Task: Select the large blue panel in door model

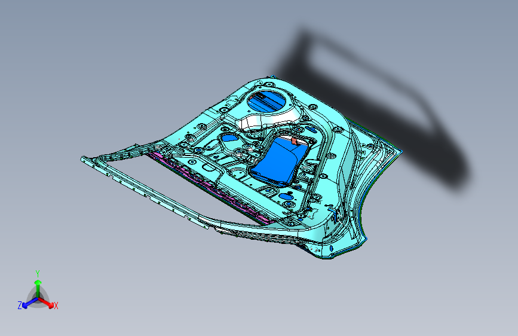Action: (279, 160)
